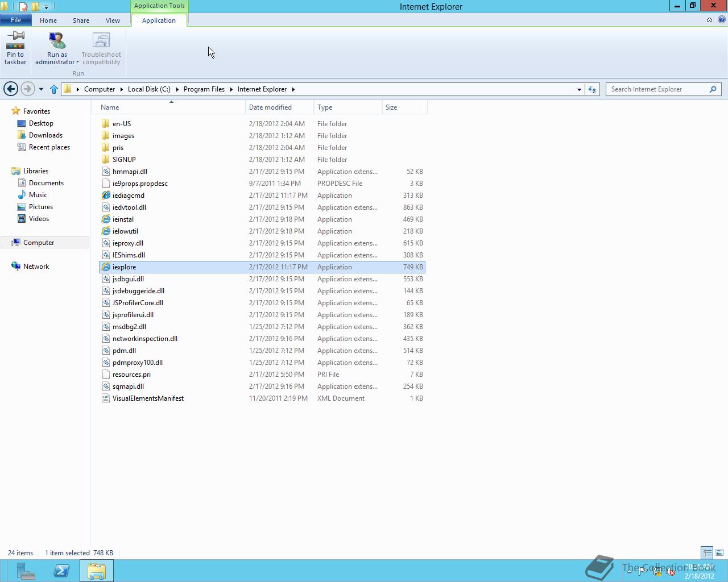
Task: Run as administrator icon
Action: coord(57,41)
